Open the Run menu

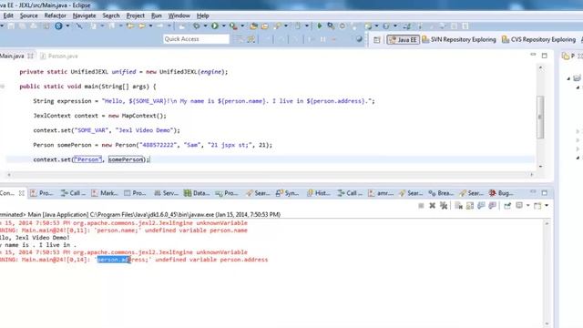[156, 15]
